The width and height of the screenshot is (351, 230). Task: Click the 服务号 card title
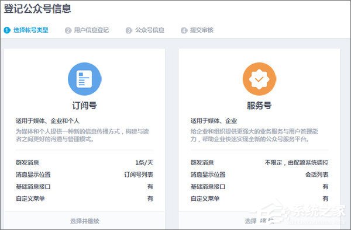(259, 106)
